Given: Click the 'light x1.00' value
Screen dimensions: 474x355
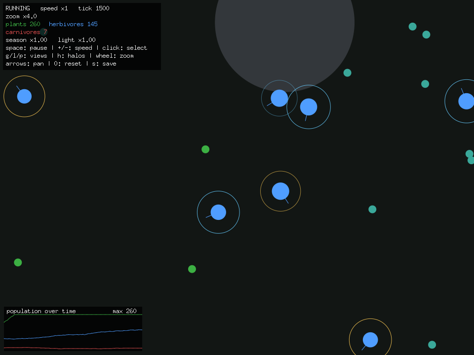Looking at the screenshot, I should pyautogui.click(x=77, y=40).
